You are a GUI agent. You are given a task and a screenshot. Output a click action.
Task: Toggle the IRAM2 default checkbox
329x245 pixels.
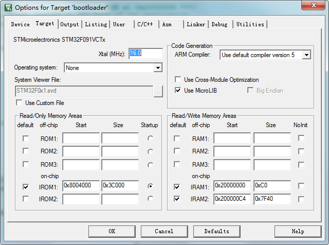point(177,199)
